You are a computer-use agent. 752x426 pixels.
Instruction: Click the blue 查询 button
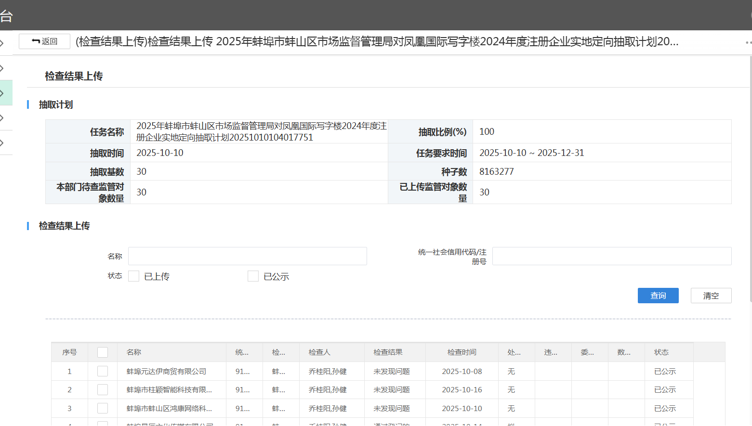[x=658, y=296]
